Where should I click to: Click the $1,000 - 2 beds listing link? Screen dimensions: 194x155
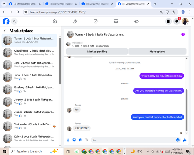[x=91, y=46]
